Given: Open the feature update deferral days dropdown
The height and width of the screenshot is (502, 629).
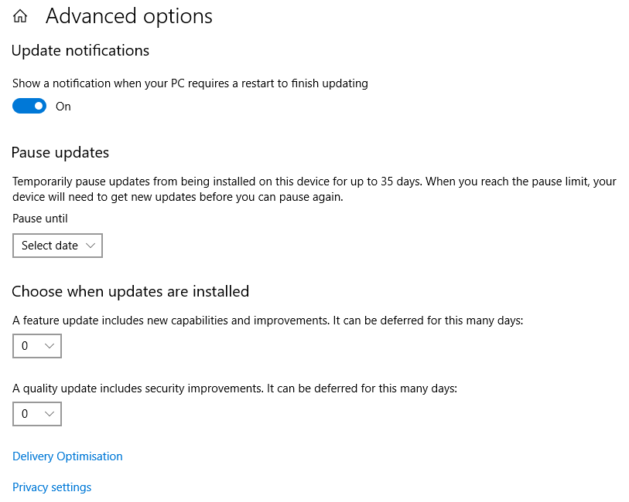Looking at the screenshot, I should [x=37, y=346].
